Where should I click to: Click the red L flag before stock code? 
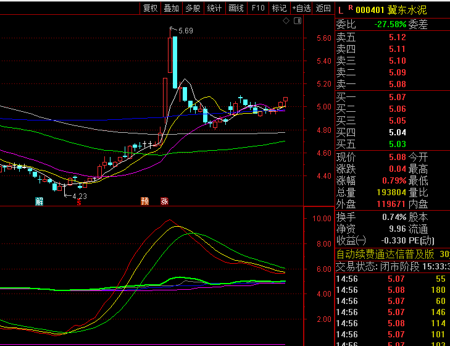pos(340,10)
